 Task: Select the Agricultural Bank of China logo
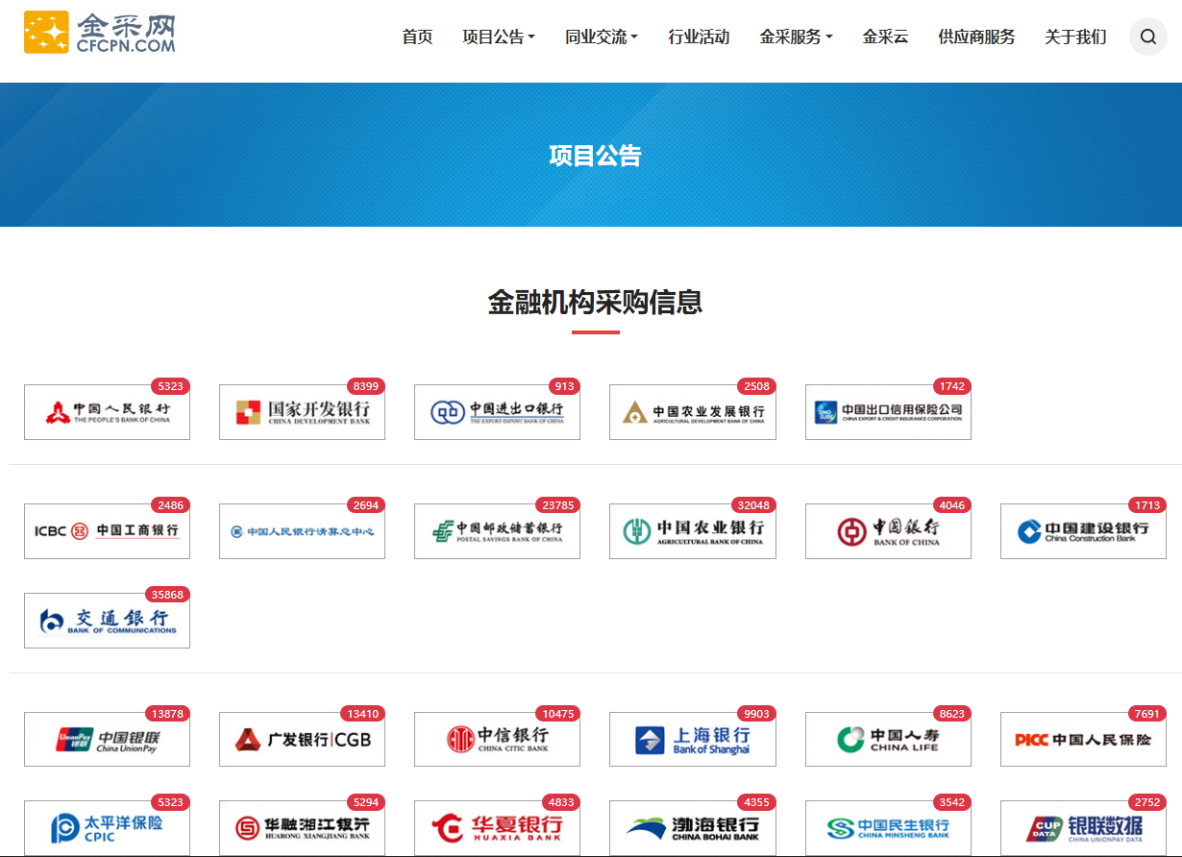click(693, 530)
